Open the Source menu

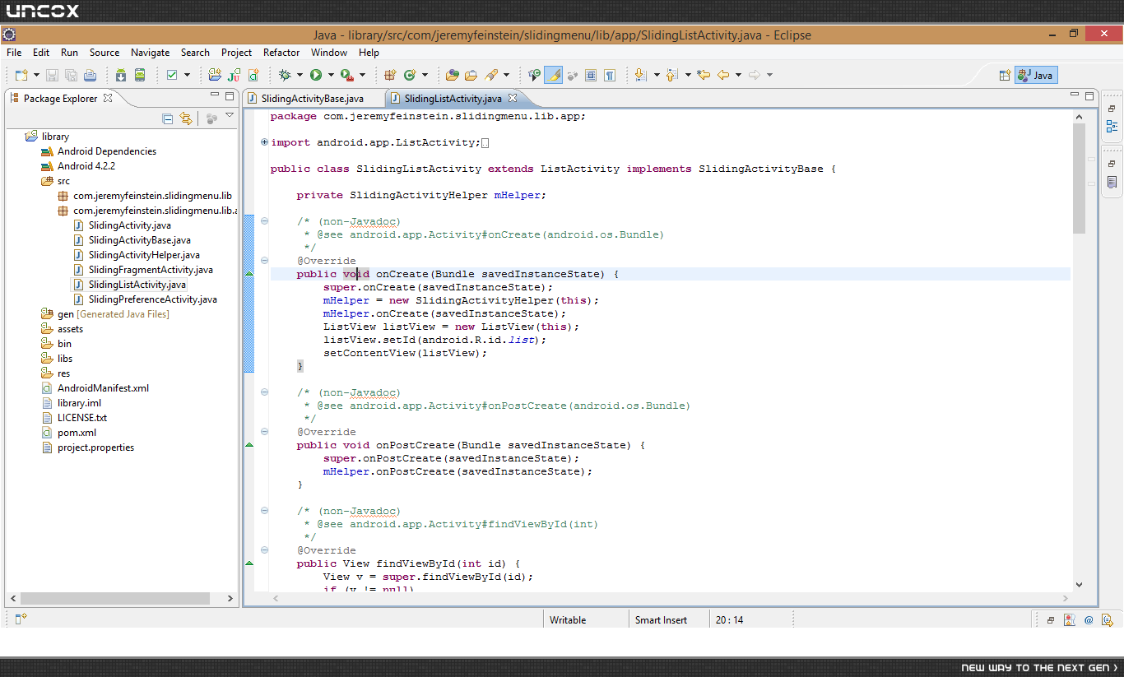pos(105,52)
